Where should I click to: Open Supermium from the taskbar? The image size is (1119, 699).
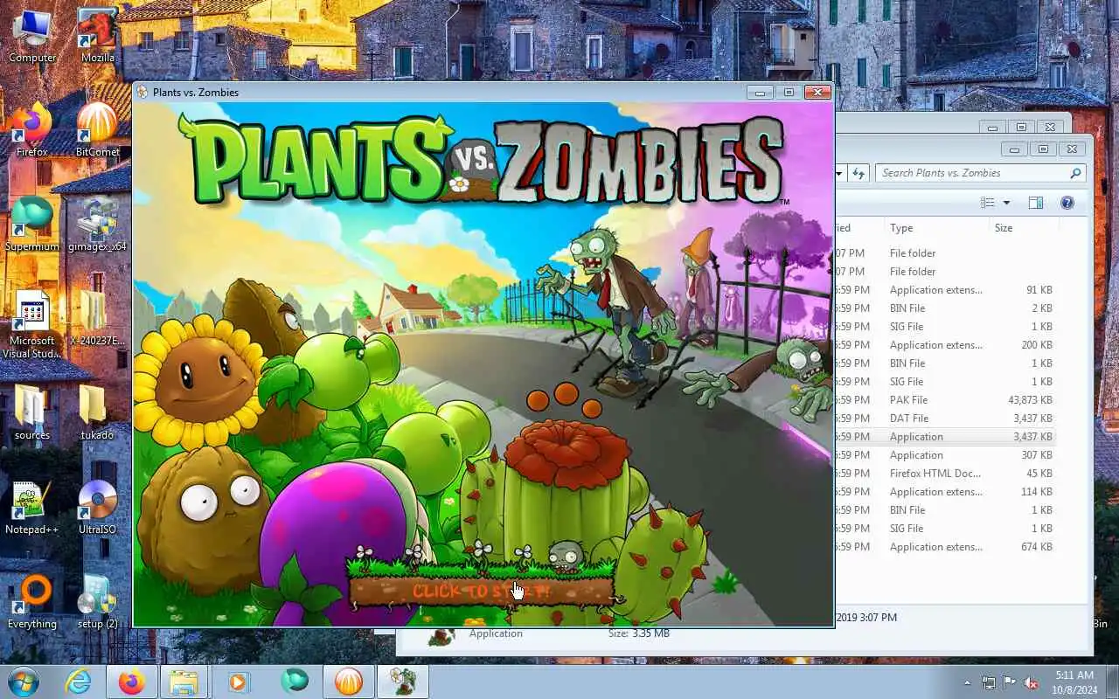[295, 682]
